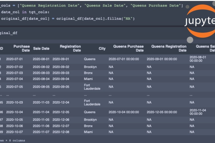Click Fort Lauderdale cell in 2020-10-03 row
This screenshot has height=143, width=215.
point(92,102)
